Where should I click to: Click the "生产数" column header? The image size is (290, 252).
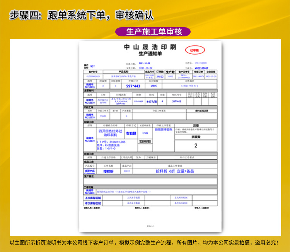point(170,72)
